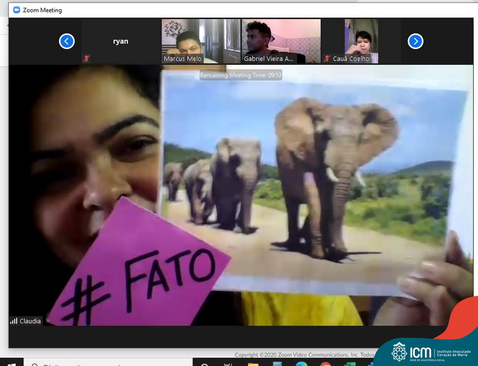This screenshot has width=478, height=366.
Task: Click the Zoom camera icon in title bar
Action: click(x=16, y=10)
